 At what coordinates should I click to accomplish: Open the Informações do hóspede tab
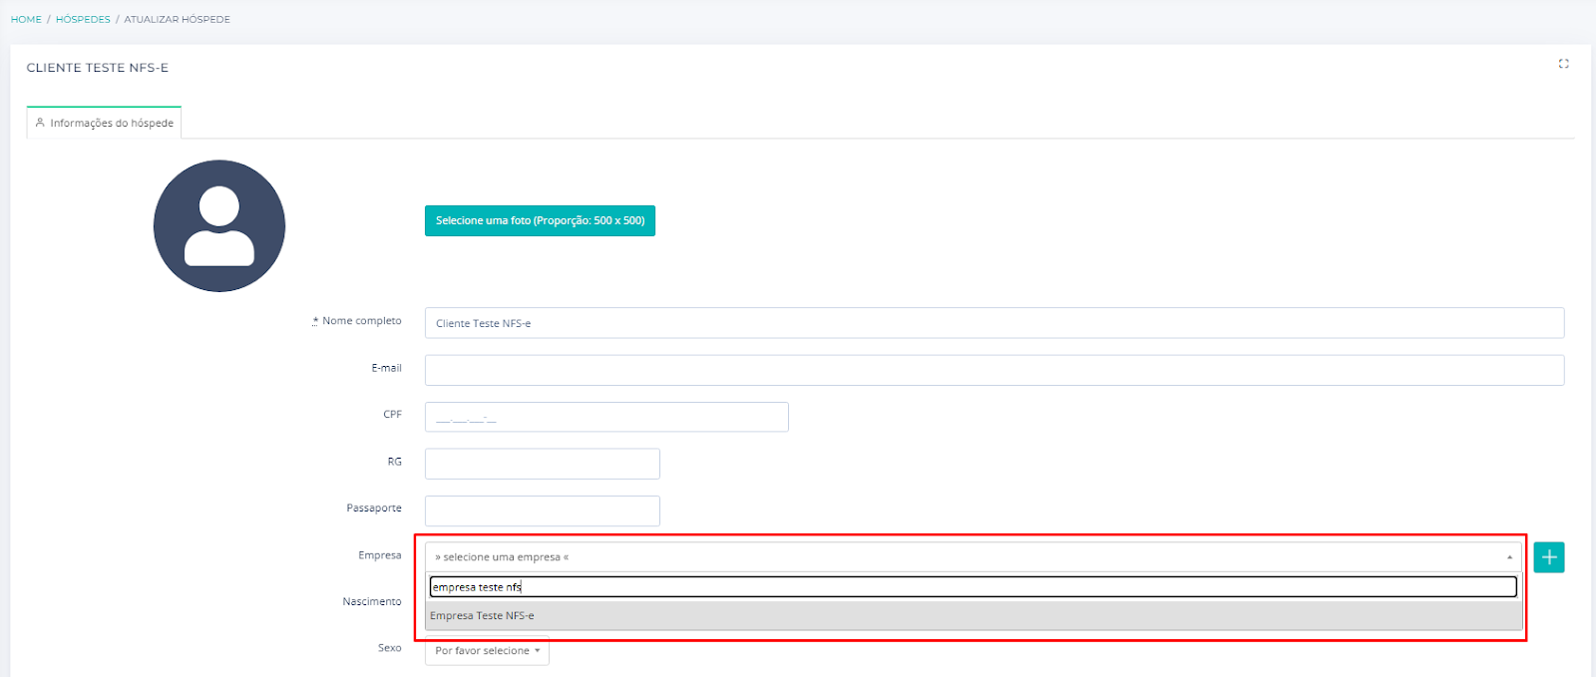[104, 123]
